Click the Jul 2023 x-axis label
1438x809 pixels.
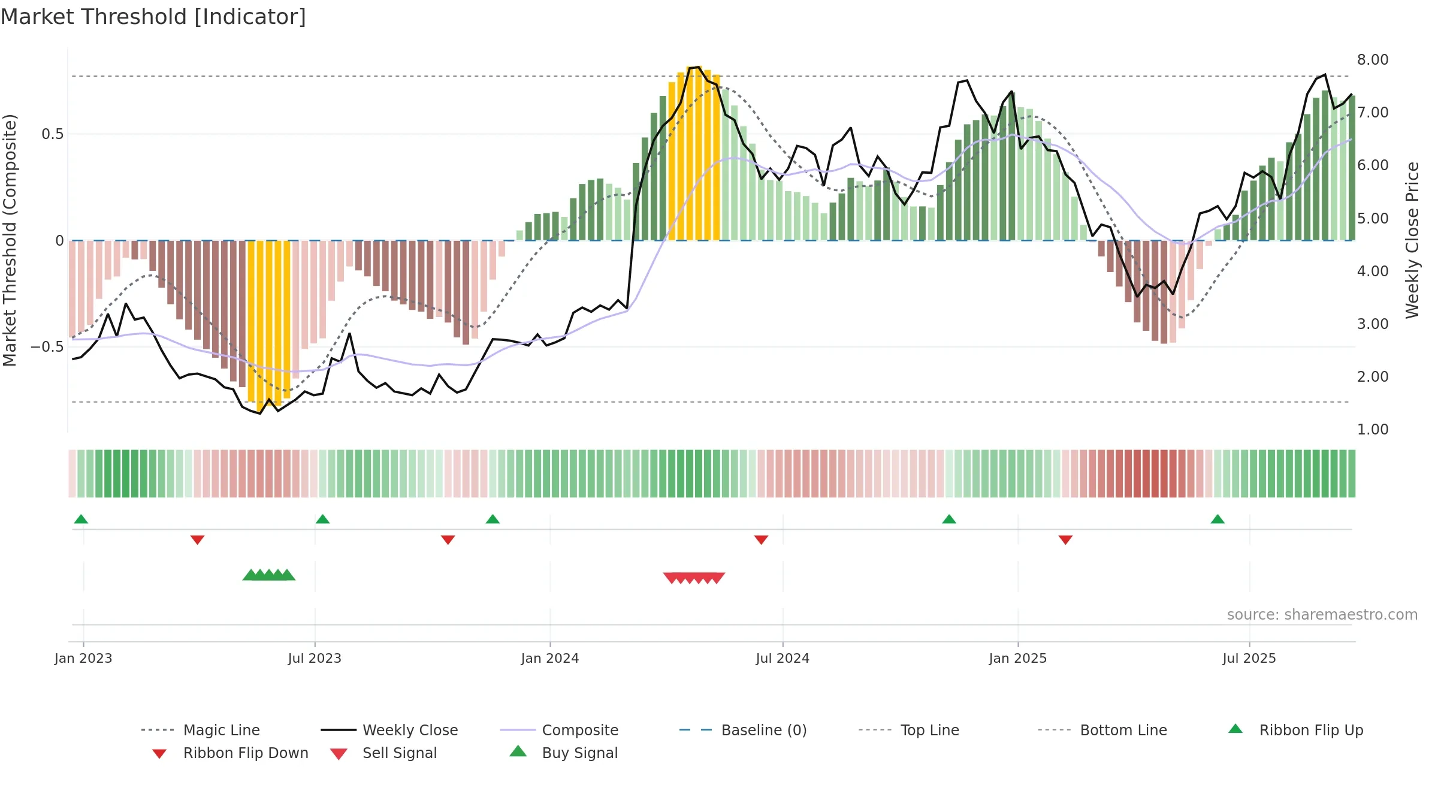(315, 659)
